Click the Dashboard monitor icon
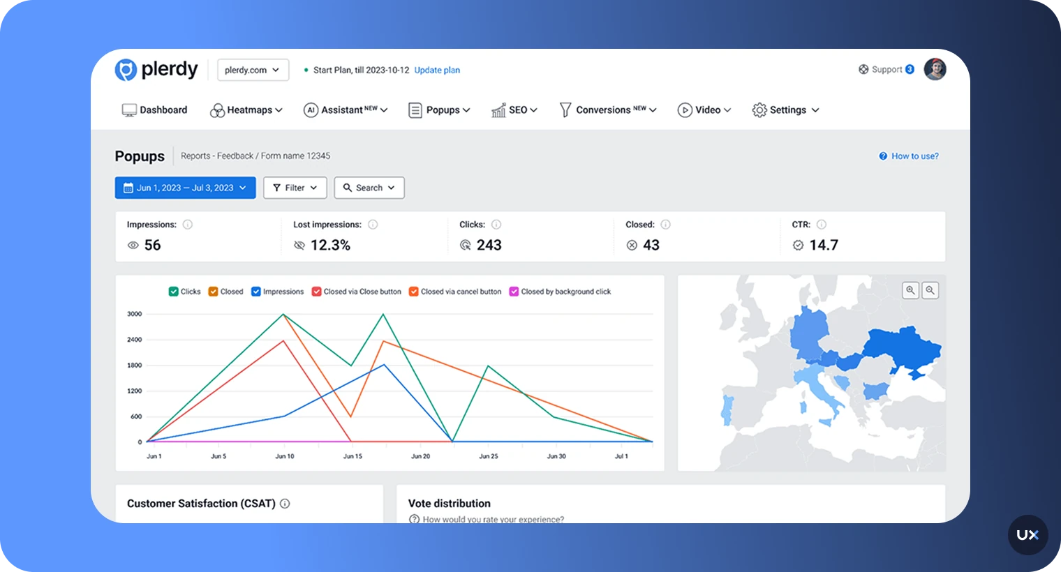 pyautogui.click(x=129, y=110)
